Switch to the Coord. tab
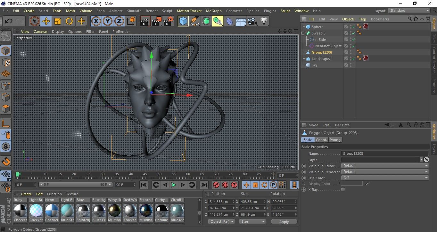 [x=321, y=140]
